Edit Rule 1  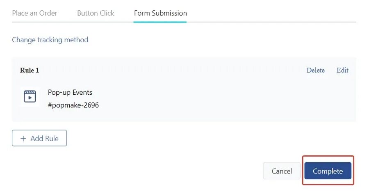(x=342, y=70)
